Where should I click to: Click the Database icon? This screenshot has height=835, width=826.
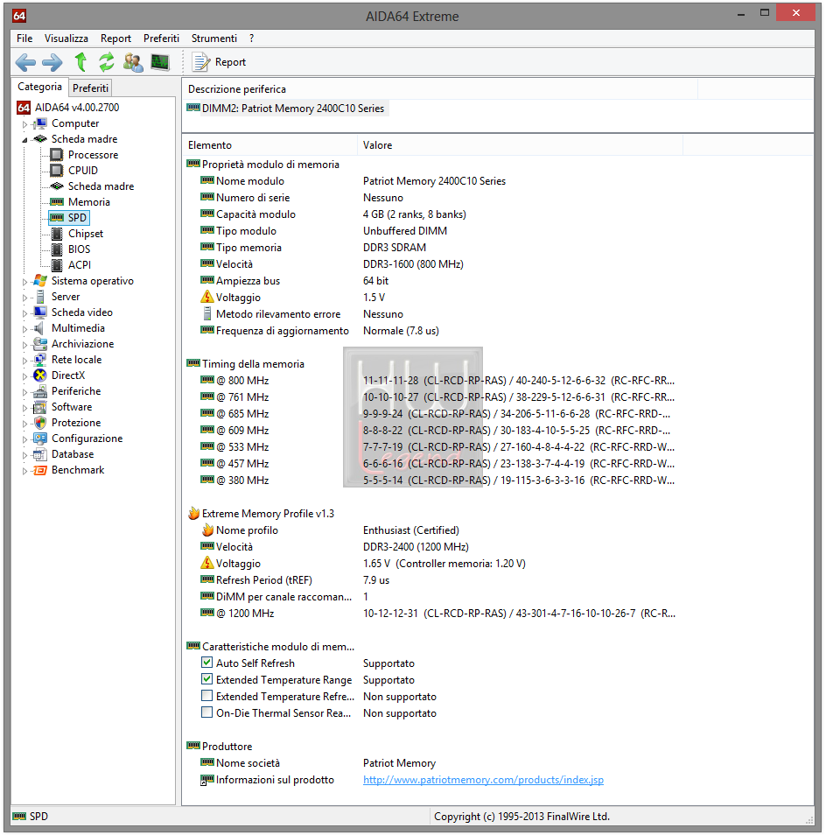40,454
